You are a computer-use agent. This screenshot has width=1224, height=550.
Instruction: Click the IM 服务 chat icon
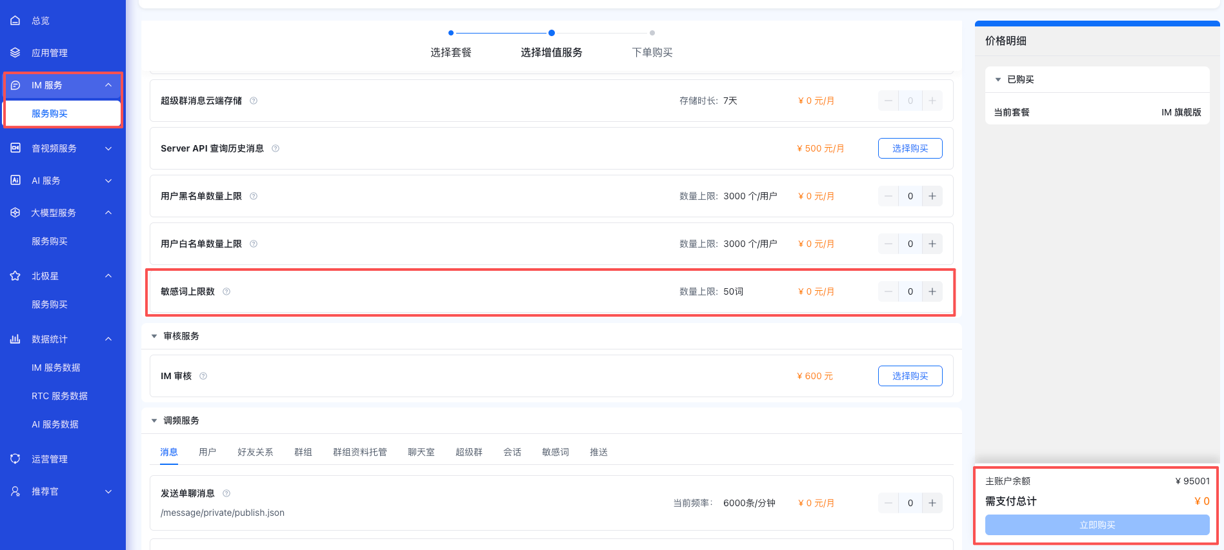coord(15,85)
